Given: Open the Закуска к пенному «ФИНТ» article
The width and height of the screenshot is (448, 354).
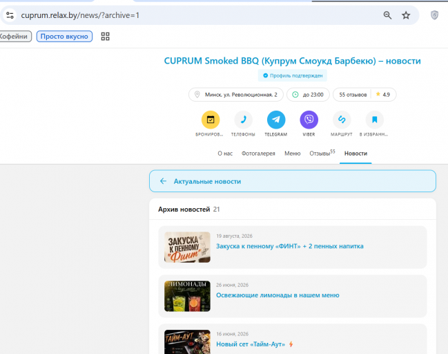Looking at the screenshot, I should pos(290,246).
